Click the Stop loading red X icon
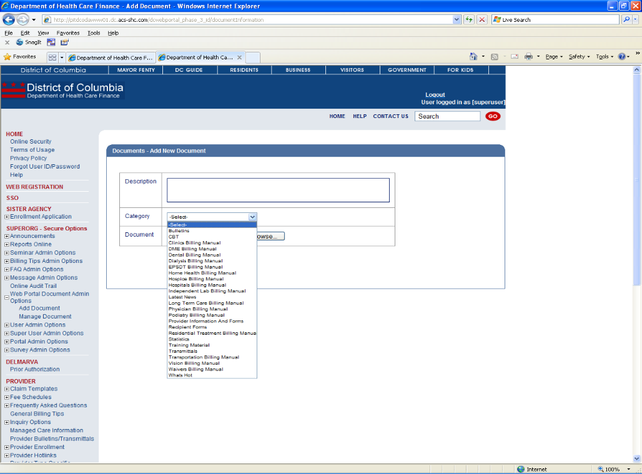The height and width of the screenshot is (474, 642). click(x=482, y=19)
